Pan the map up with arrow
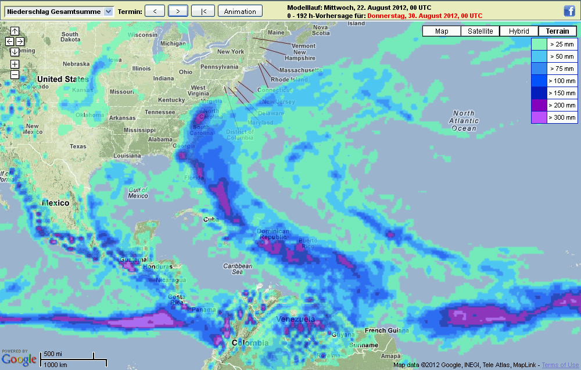Screen dimensions: 581x370 coord(15,31)
